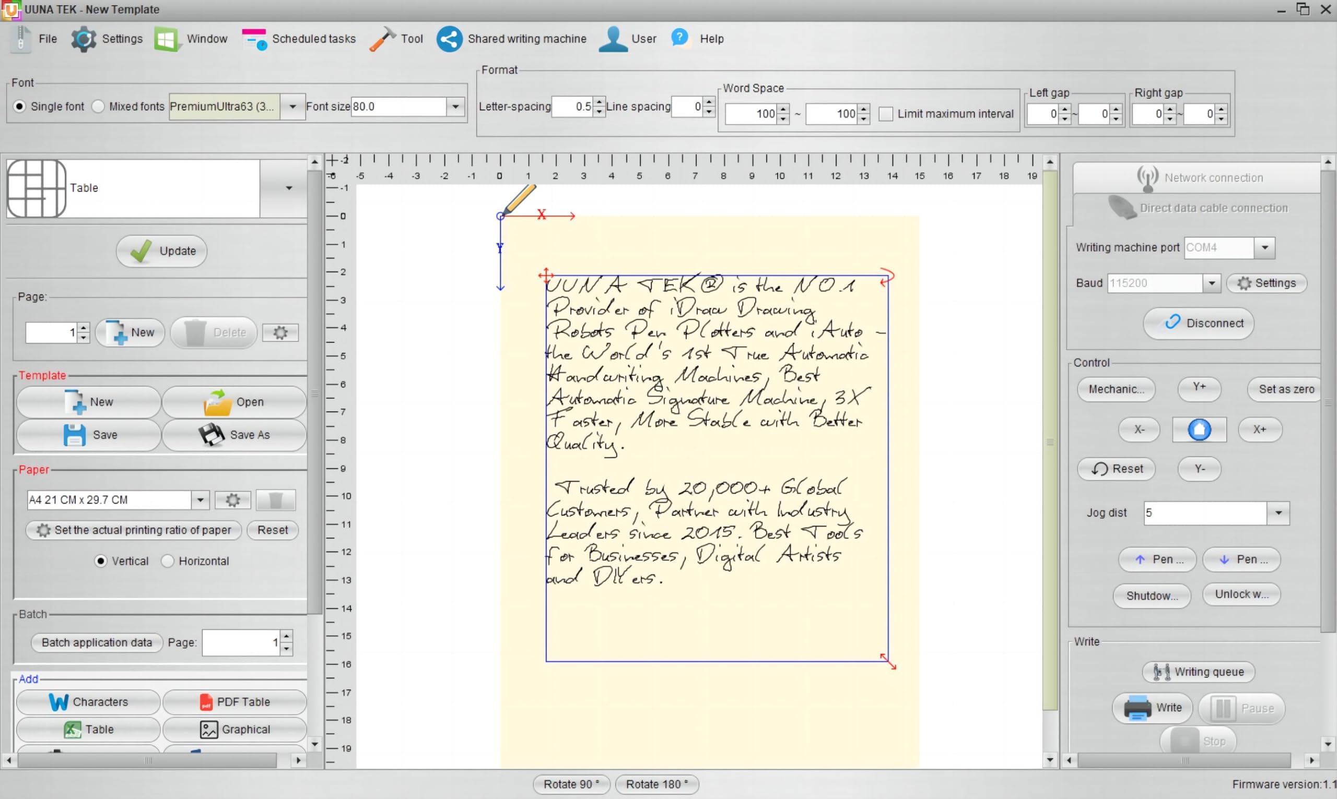Open the Writing queue
1337x799 pixels.
pos(1199,672)
